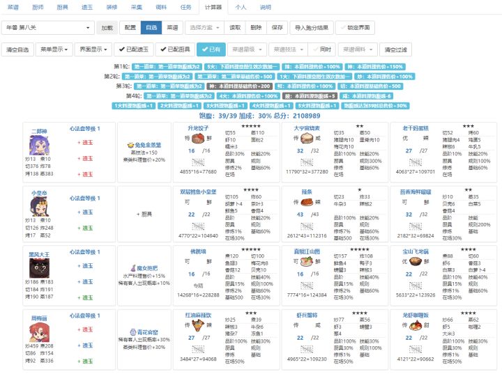Image resolution: width=502 pixels, height=374 pixels.
Task: Expand the 菜单显示 dropdown
Action: click(54, 49)
